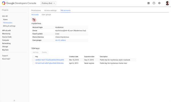
Task: Expand the Networking section
Action: pyautogui.click(x=6, y=43)
